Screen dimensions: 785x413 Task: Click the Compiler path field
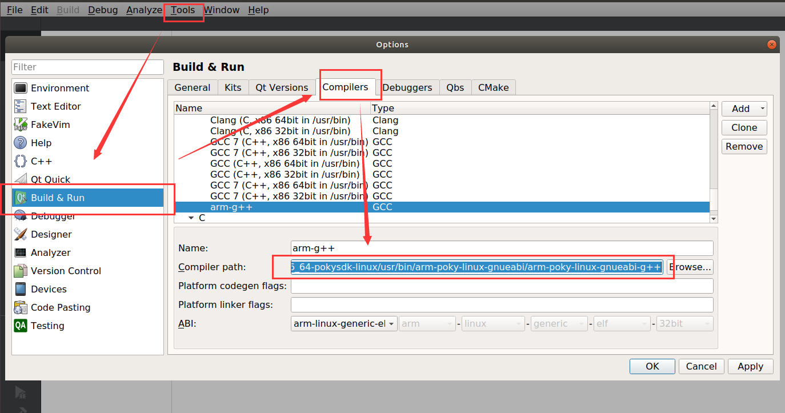[x=477, y=267]
